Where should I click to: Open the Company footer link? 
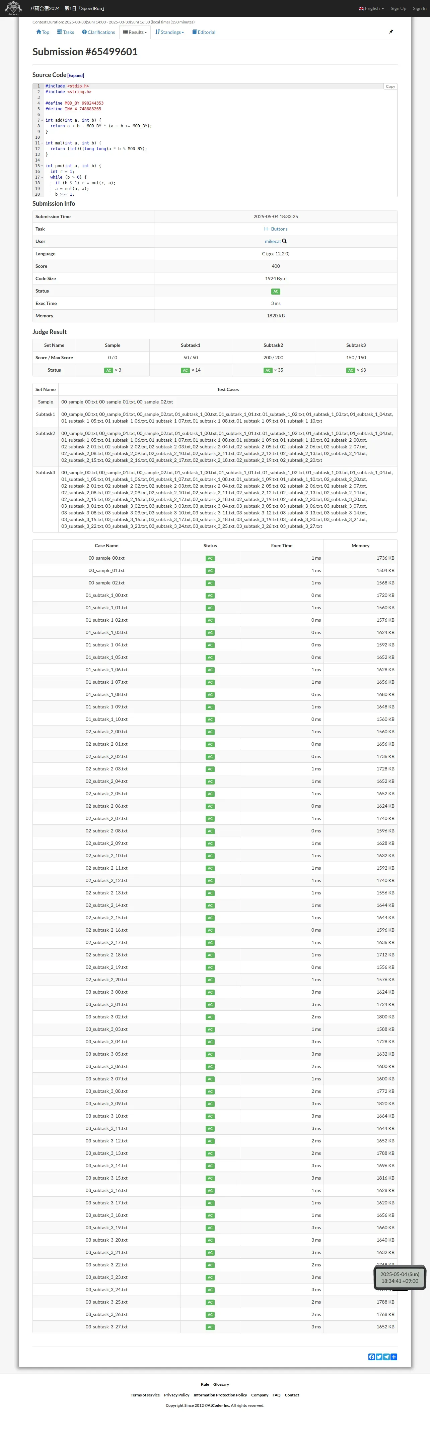[x=260, y=1395]
